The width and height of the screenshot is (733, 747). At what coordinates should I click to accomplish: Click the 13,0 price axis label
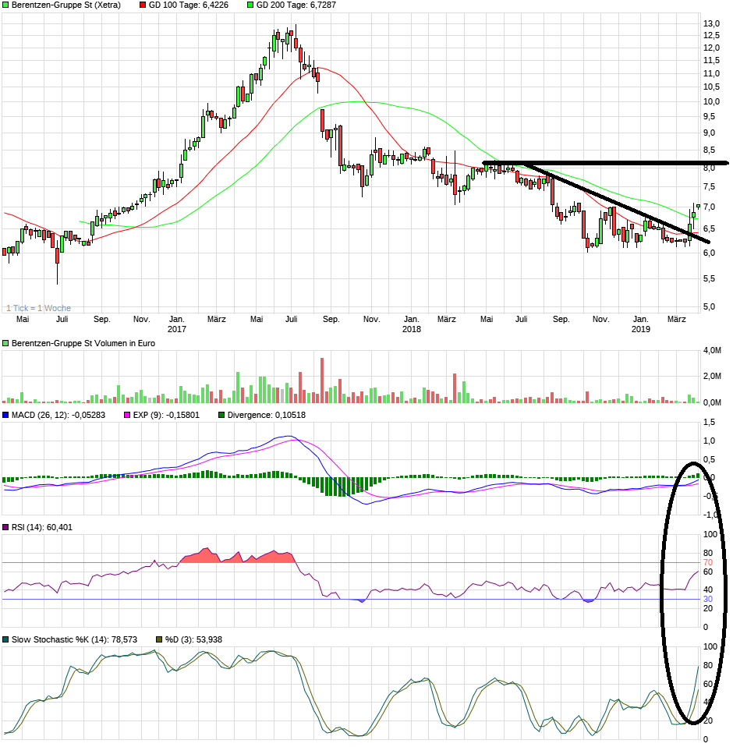click(x=712, y=24)
